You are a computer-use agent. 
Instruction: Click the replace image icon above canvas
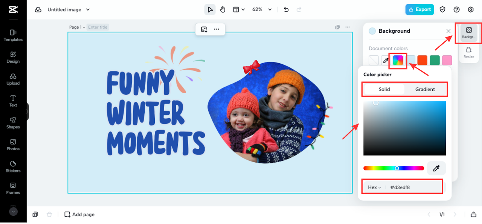click(204, 29)
